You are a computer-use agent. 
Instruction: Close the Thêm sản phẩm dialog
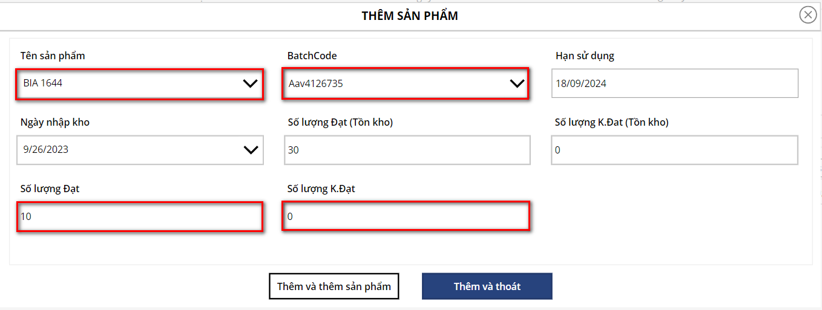(x=807, y=15)
